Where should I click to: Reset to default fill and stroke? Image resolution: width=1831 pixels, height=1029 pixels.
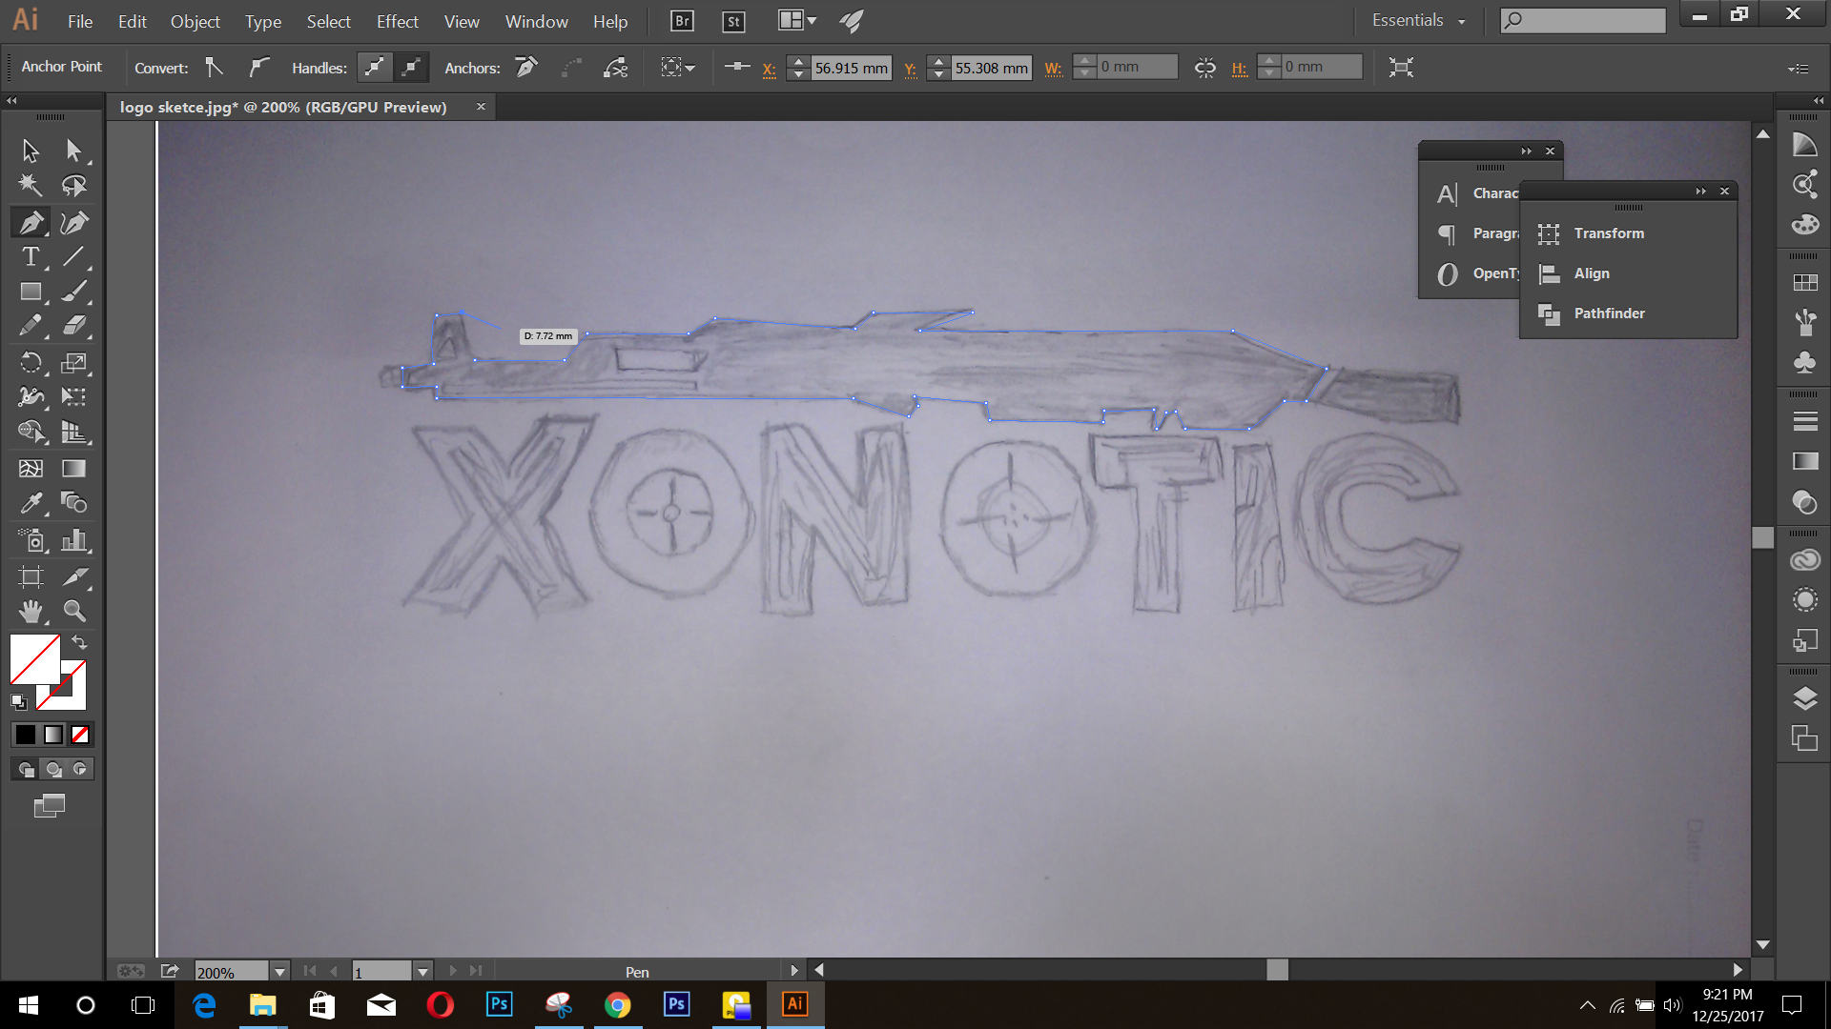(x=19, y=702)
